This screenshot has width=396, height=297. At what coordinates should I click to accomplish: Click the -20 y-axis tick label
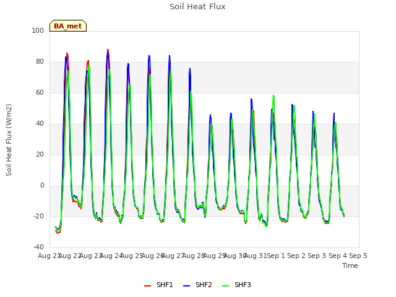click(x=38, y=216)
